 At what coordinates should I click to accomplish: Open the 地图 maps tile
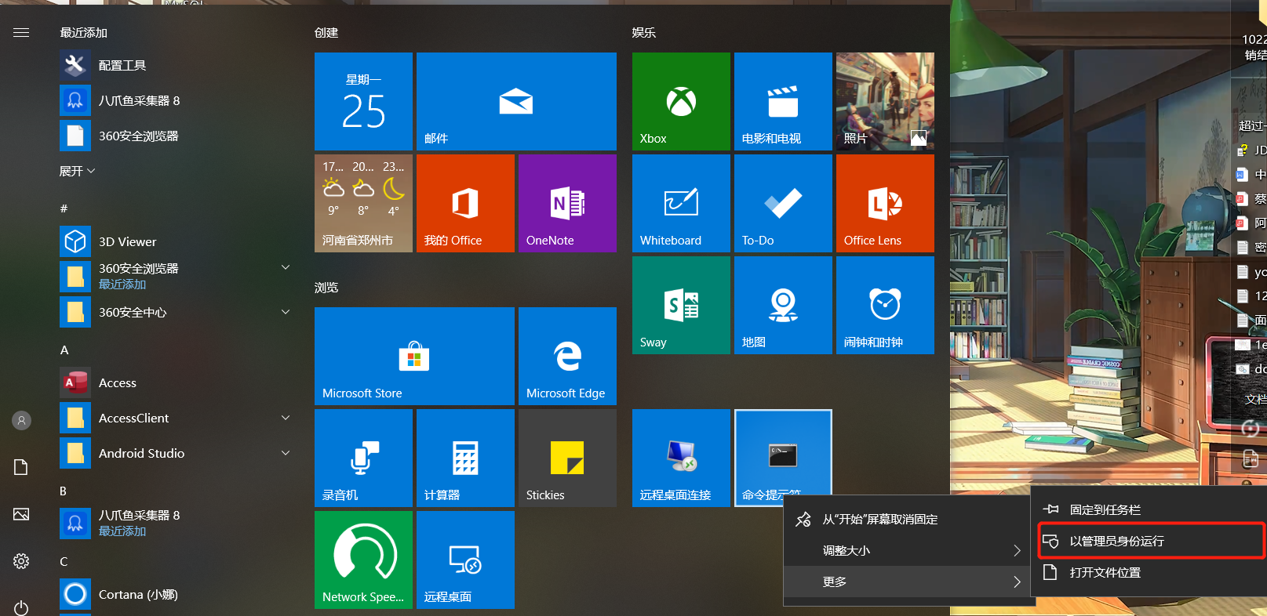click(783, 305)
